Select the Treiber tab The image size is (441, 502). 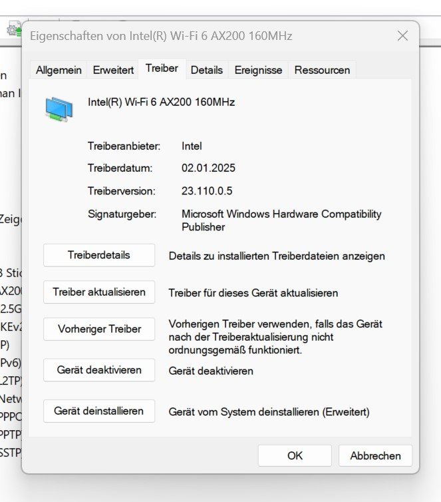tap(162, 68)
